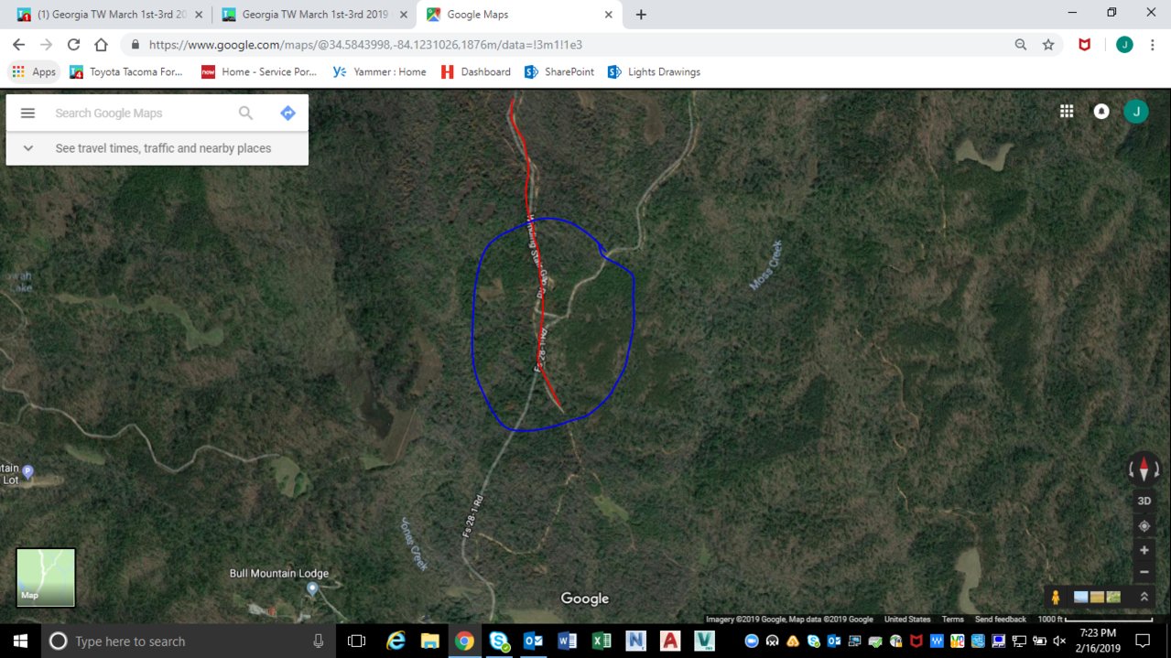This screenshot has height=658, width=1171.
Task: Toggle 3D view on the map
Action: [x=1144, y=501]
